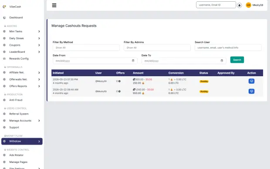This screenshot has height=169, width=270.
Task: Collapse the WEBSITE CONTROL section header
Action: click(x=17, y=150)
